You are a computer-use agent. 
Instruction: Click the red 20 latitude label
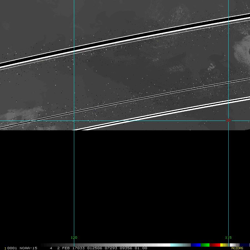point(228,120)
